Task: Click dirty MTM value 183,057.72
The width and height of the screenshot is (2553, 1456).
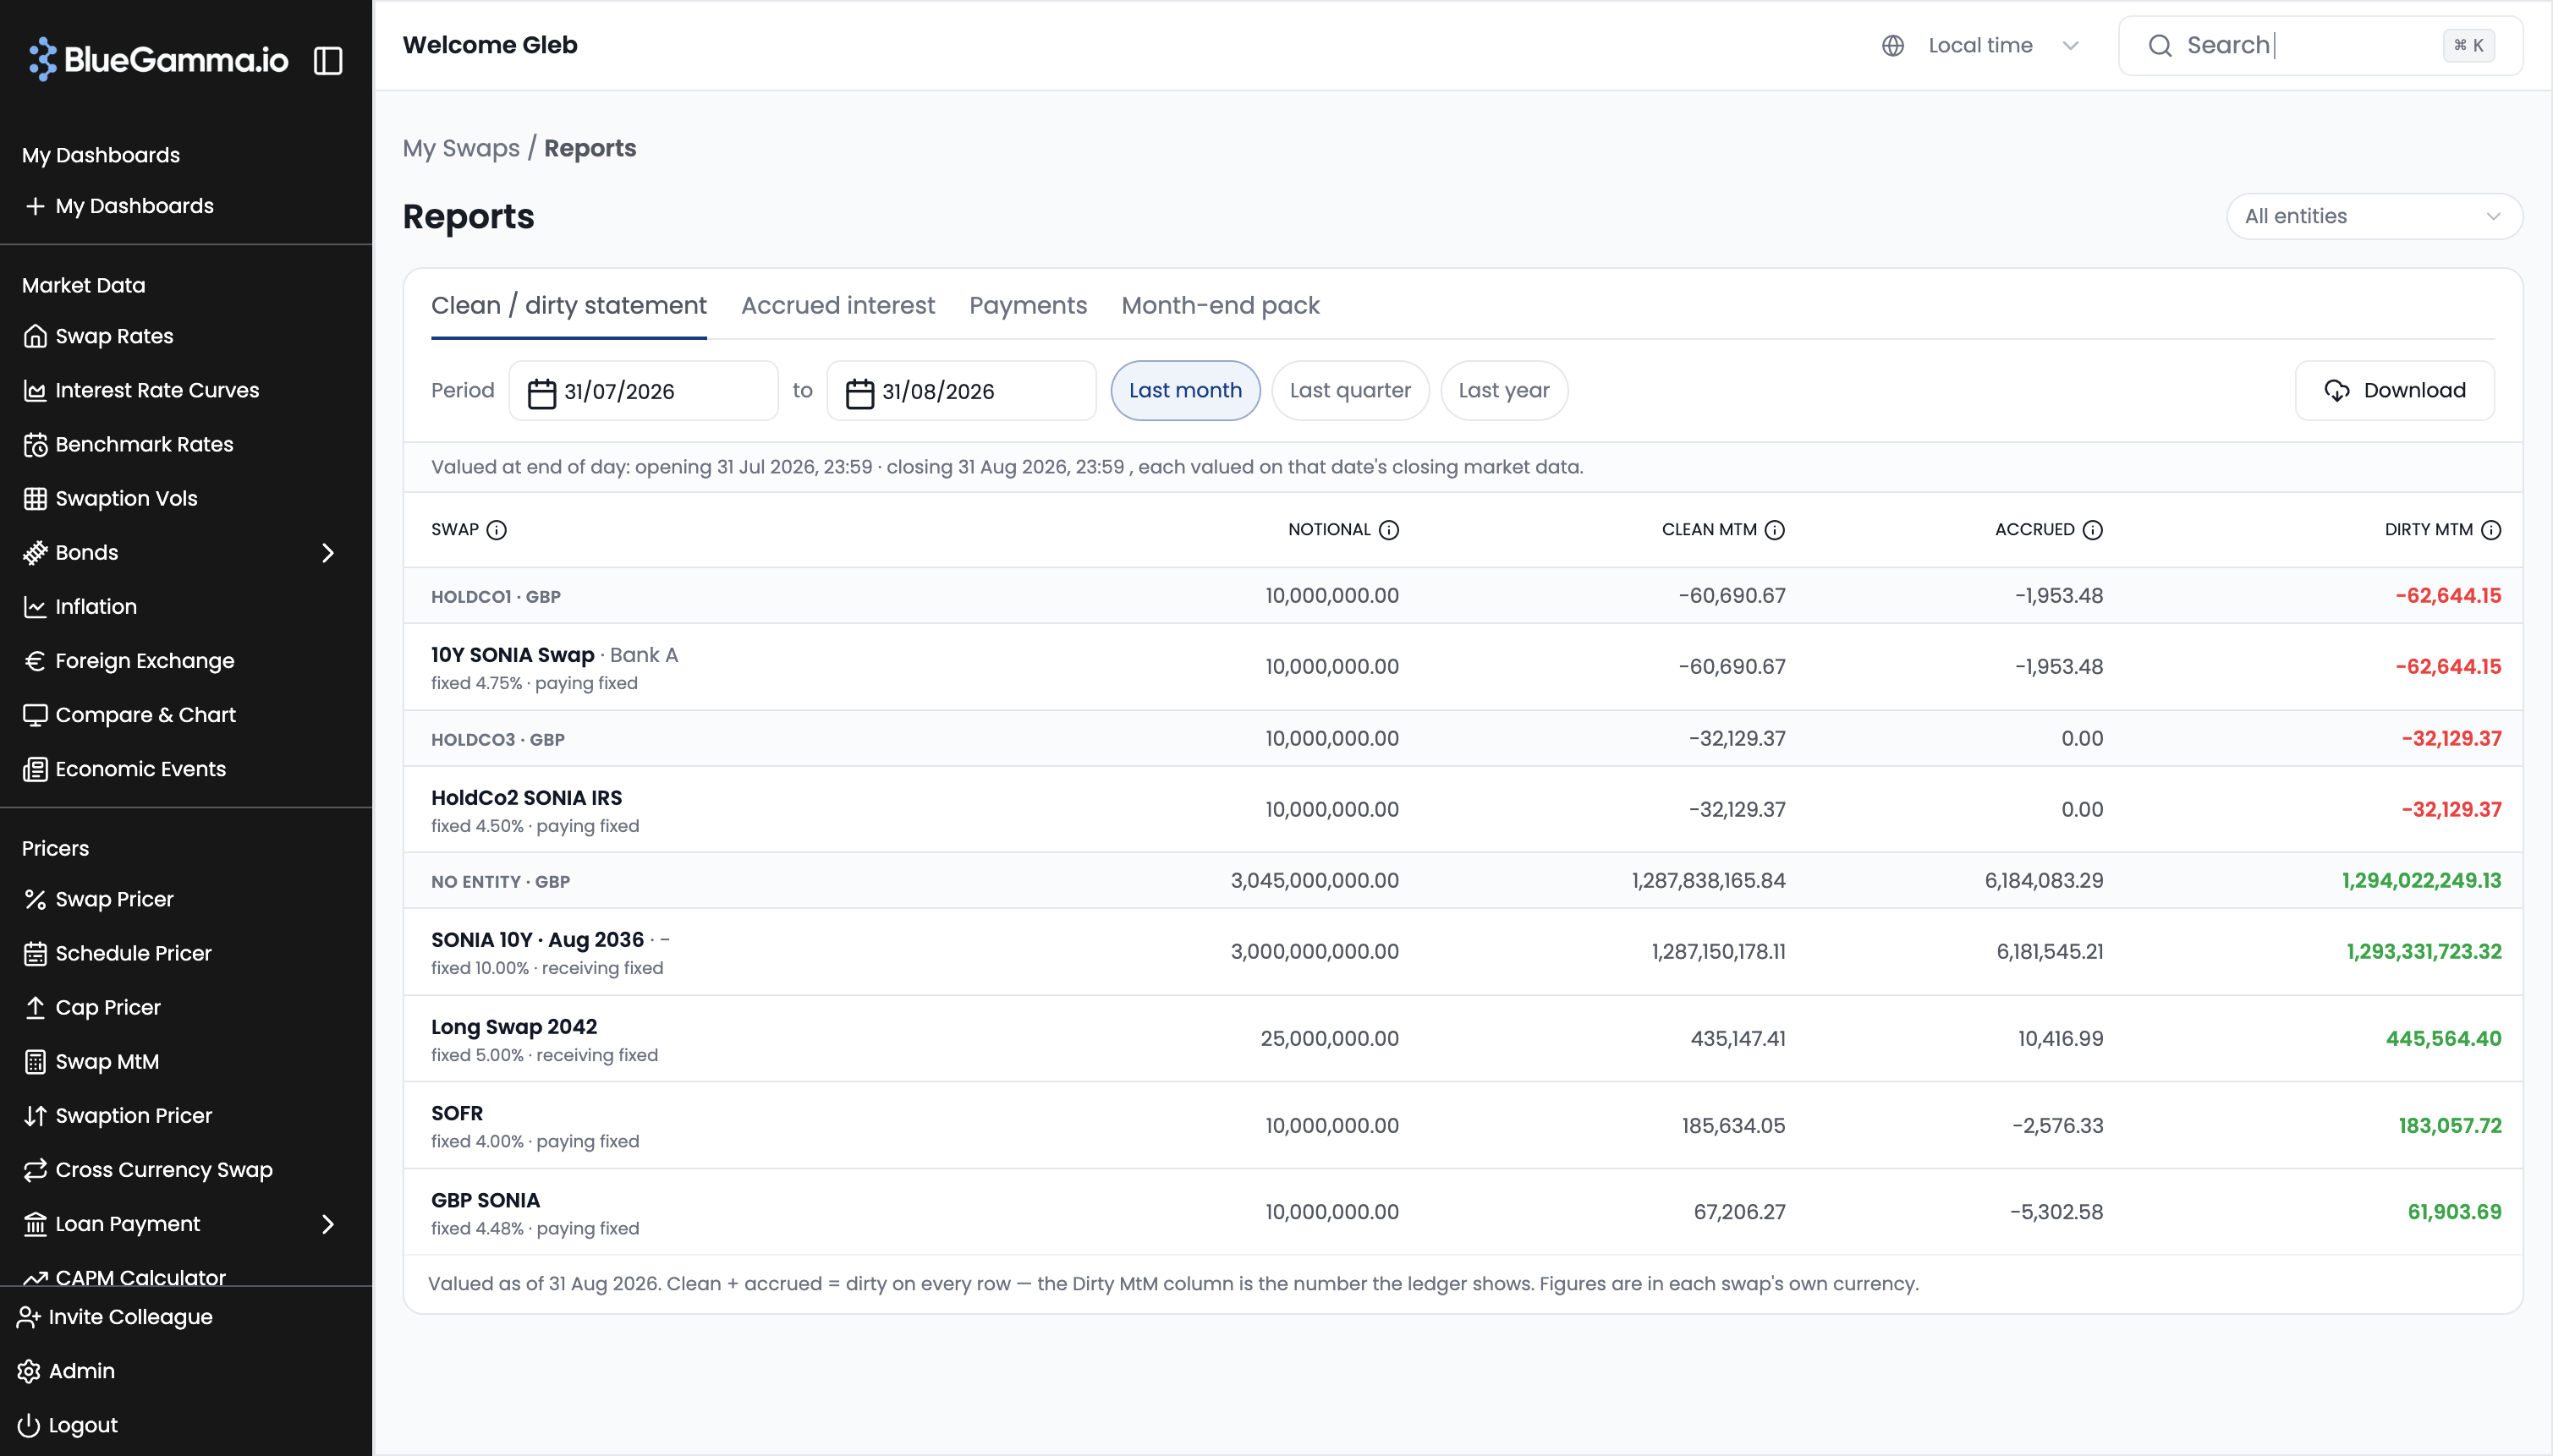Action: coord(2449,1126)
